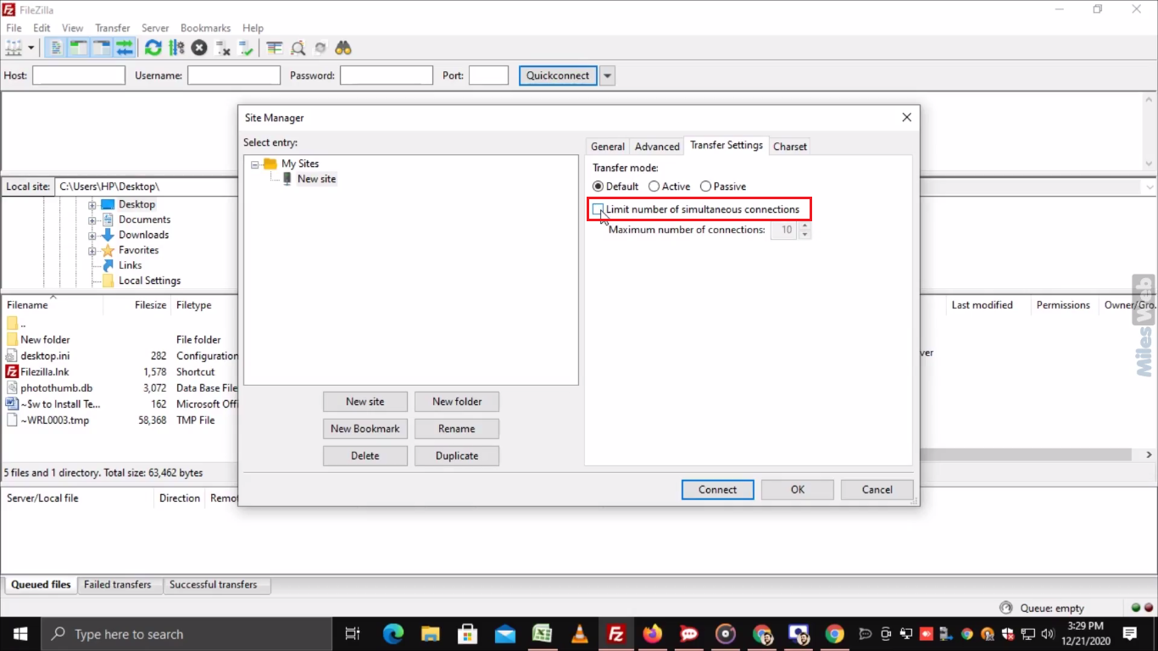
Task: Click the Host input field
Action: pyautogui.click(x=79, y=75)
